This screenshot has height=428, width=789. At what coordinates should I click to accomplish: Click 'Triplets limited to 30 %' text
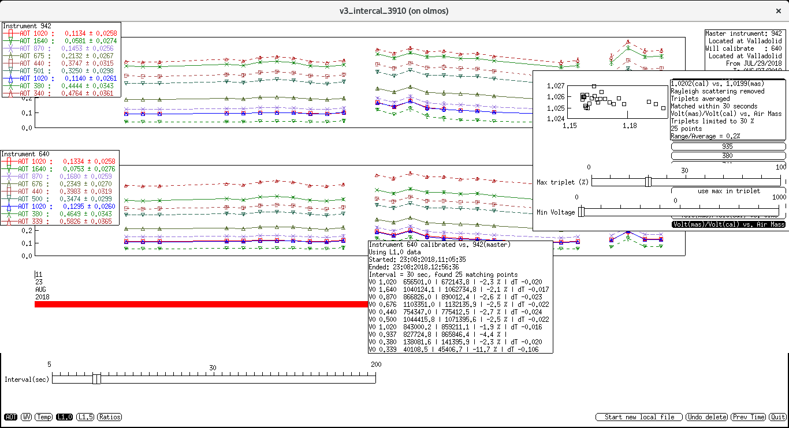(x=712, y=121)
